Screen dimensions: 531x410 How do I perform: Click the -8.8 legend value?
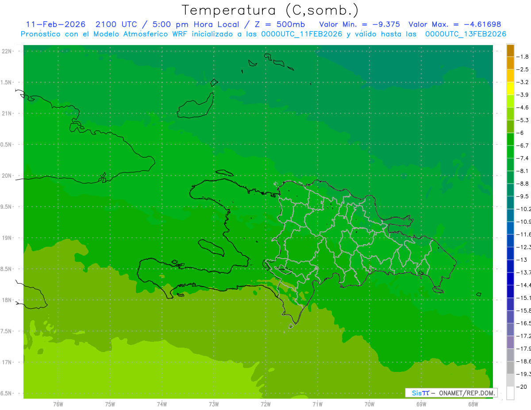click(523, 184)
